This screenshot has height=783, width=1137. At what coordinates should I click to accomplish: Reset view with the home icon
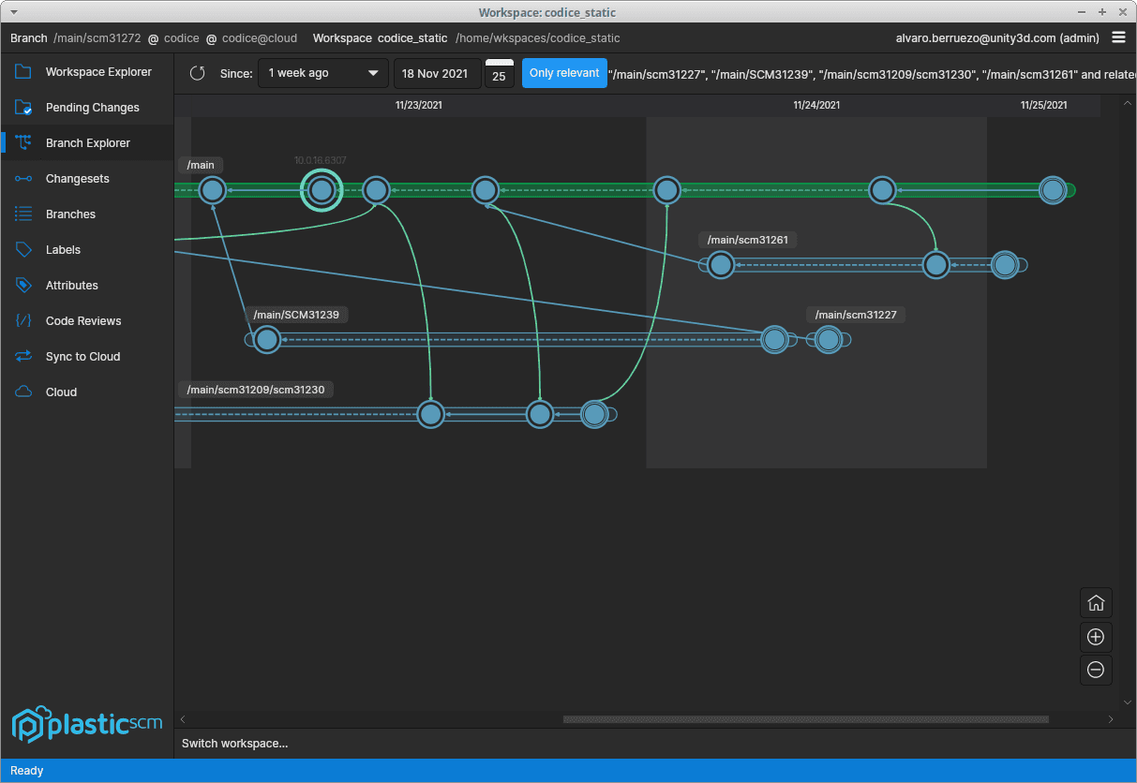click(x=1096, y=602)
